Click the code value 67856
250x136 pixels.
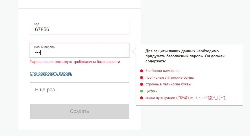click(x=42, y=29)
